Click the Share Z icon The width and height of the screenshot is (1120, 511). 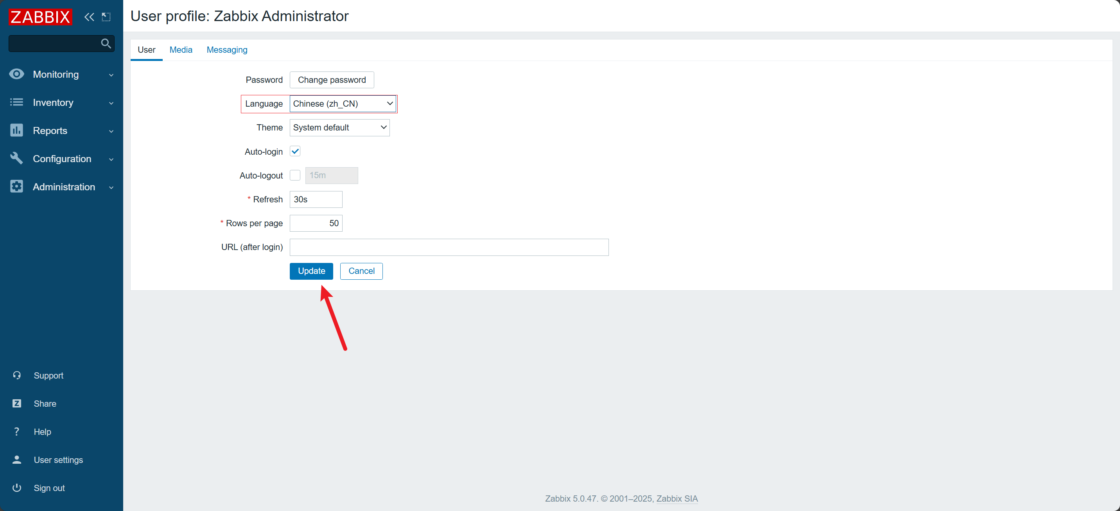pos(16,403)
